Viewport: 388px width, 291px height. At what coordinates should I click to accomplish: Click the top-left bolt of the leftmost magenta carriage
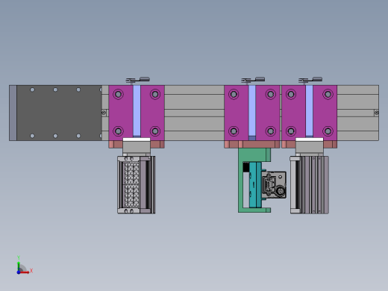pos(118,94)
